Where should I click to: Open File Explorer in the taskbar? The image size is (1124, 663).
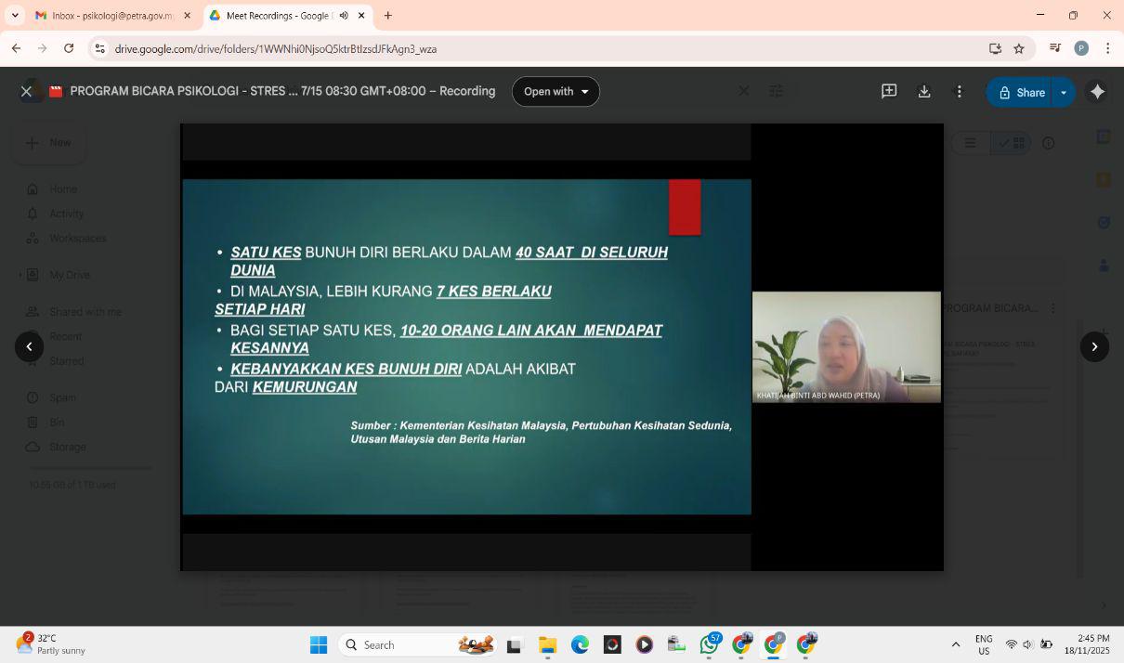click(547, 644)
